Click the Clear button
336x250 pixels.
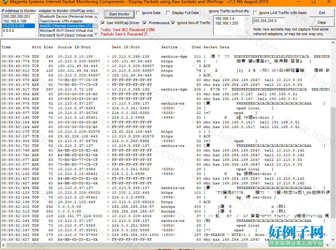tap(322, 22)
